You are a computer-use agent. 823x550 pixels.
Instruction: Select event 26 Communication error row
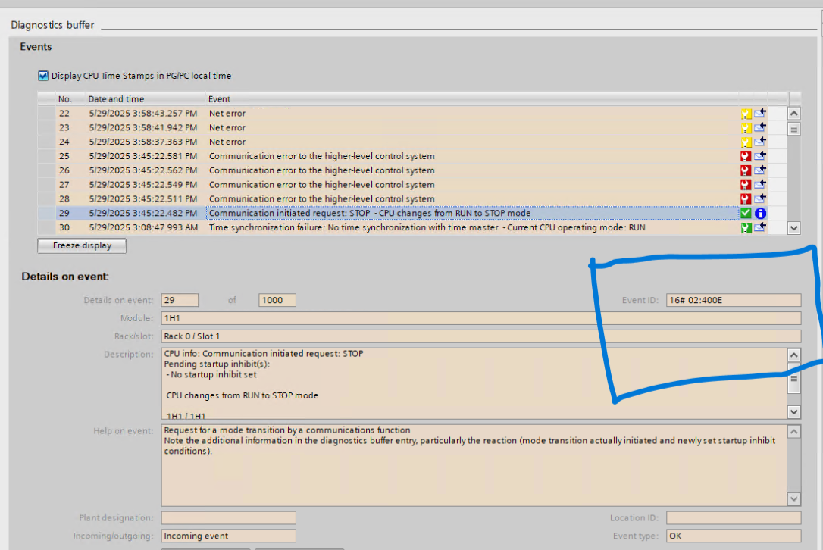[321, 170]
